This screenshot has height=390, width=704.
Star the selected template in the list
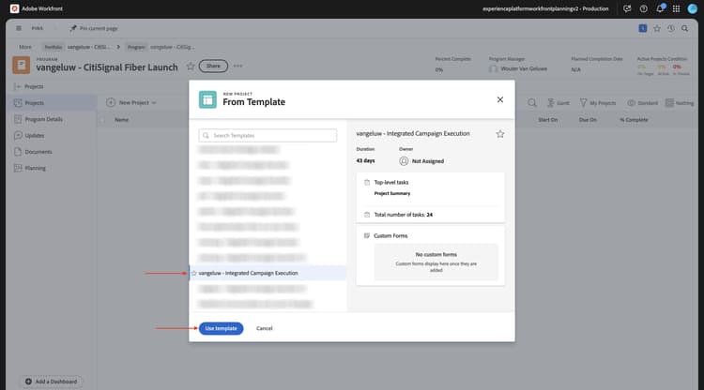coord(194,273)
